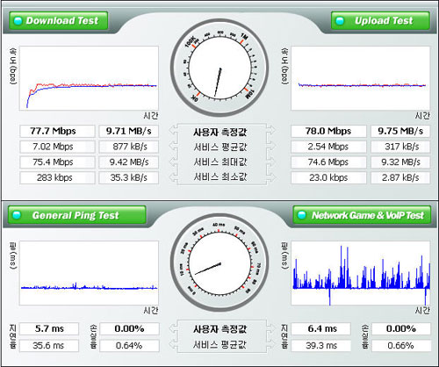Select the 75.4 Mbps value

coord(57,162)
